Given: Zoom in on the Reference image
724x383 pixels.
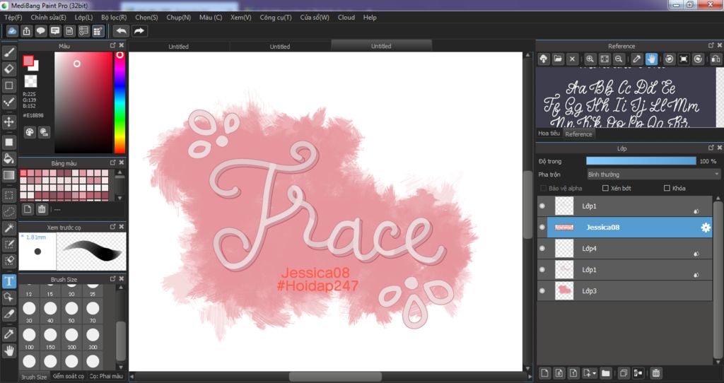Looking at the screenshot, I should tap(590, 59).
